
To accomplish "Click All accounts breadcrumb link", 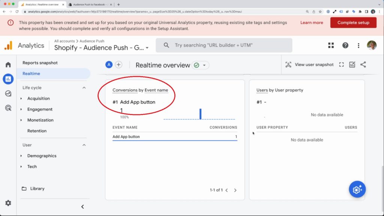I will coord(64,41).
